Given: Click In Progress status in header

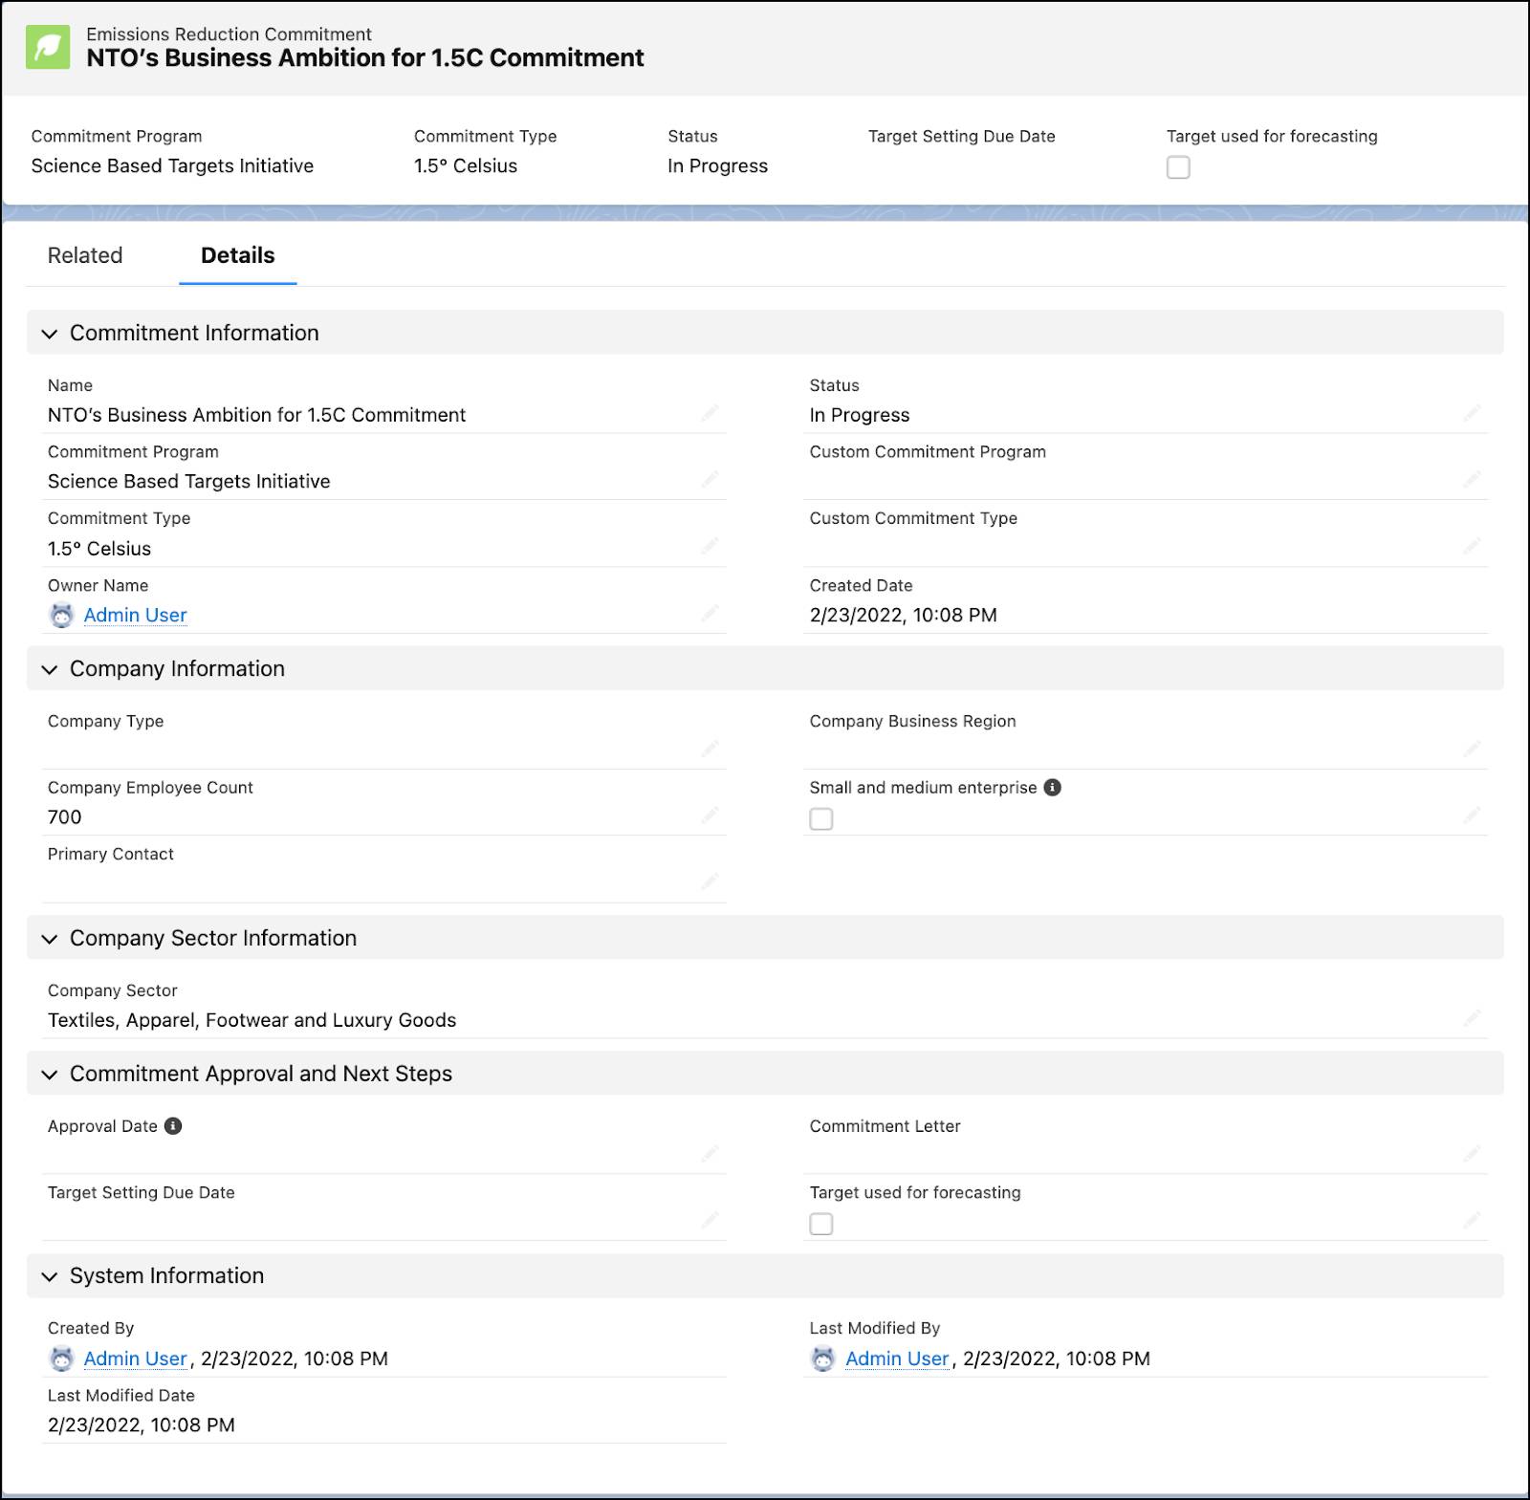Looking at the screenshot, I should [718, 166].
